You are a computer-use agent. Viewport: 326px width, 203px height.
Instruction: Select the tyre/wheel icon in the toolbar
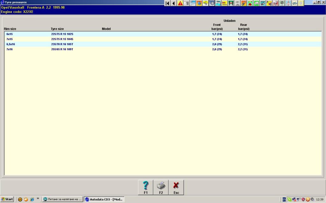point(212,3)
